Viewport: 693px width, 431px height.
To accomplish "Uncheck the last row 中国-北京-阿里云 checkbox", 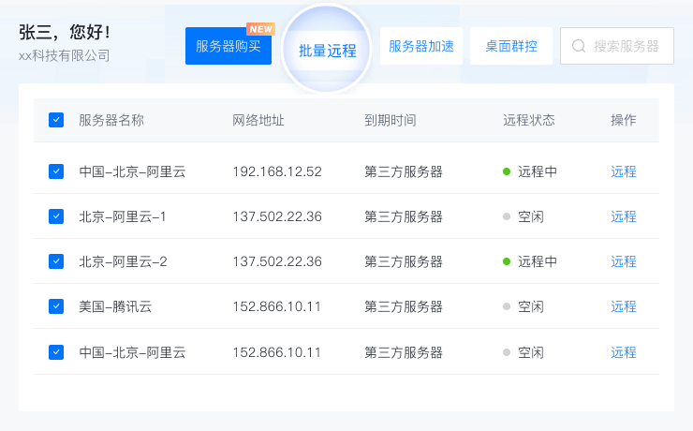I will tap(56, 352).
